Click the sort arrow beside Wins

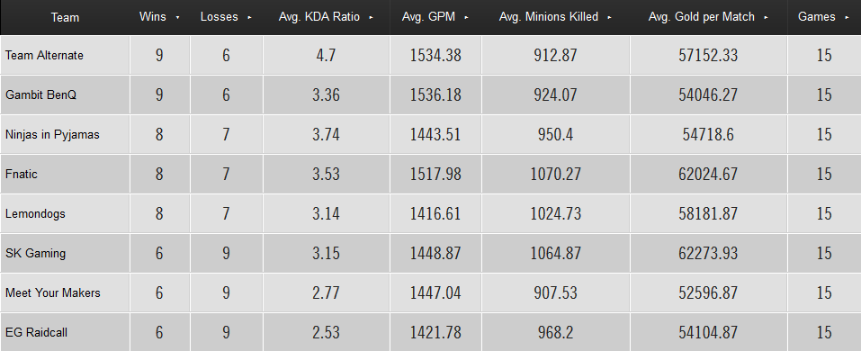[x=177, y=18]
